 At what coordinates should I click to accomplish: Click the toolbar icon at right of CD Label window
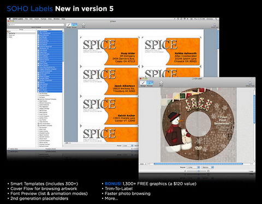pyautogui.click(x=250, y=83)
